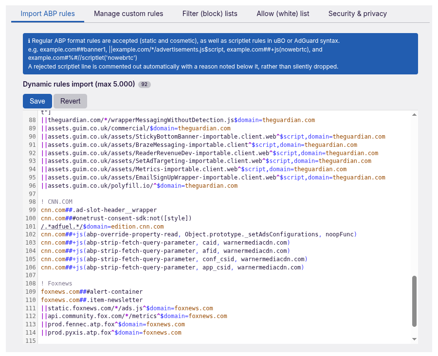This screenshot has height=356, width=438.
Task: Revert rule changes
Action: point(70,101)
